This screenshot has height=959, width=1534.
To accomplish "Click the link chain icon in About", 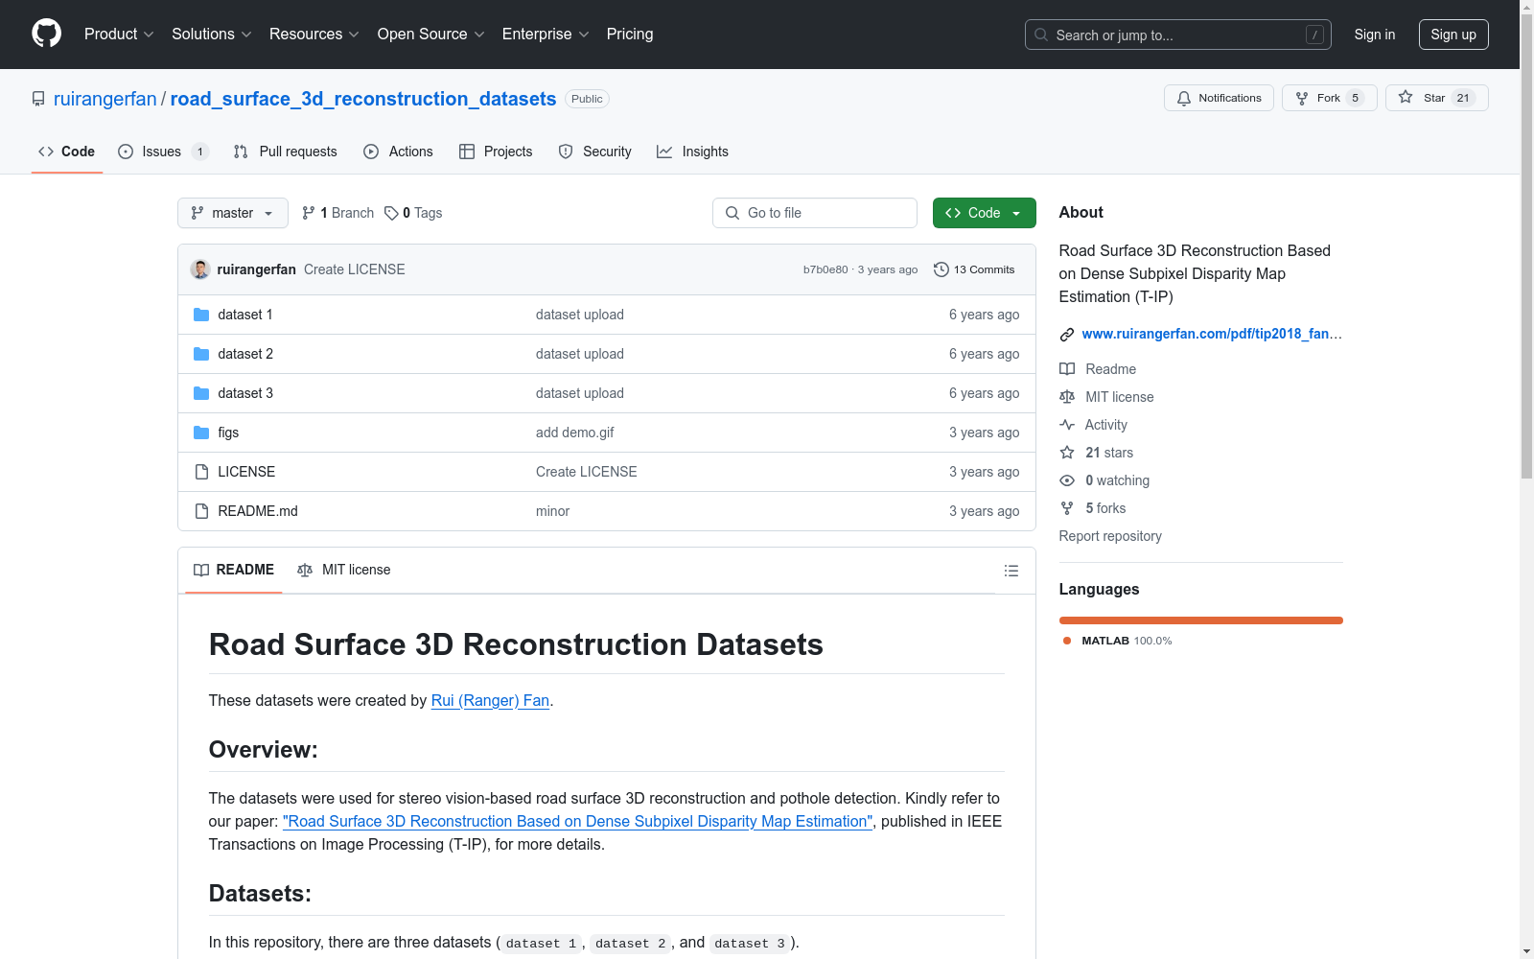I will pyautogui.click(x=1067, y=335).
